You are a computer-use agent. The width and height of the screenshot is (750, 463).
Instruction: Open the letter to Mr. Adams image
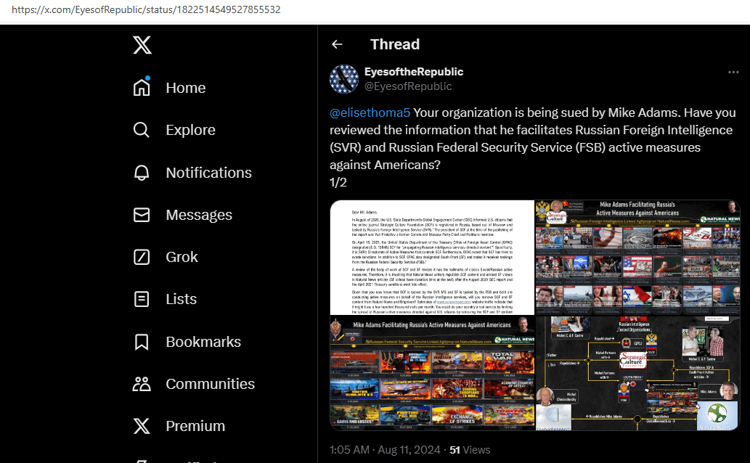click(432, 257)
